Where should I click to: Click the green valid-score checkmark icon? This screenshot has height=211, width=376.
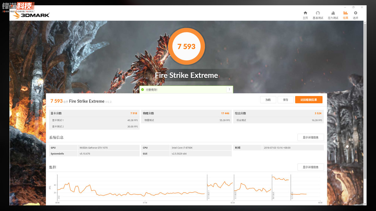point(143,90)
